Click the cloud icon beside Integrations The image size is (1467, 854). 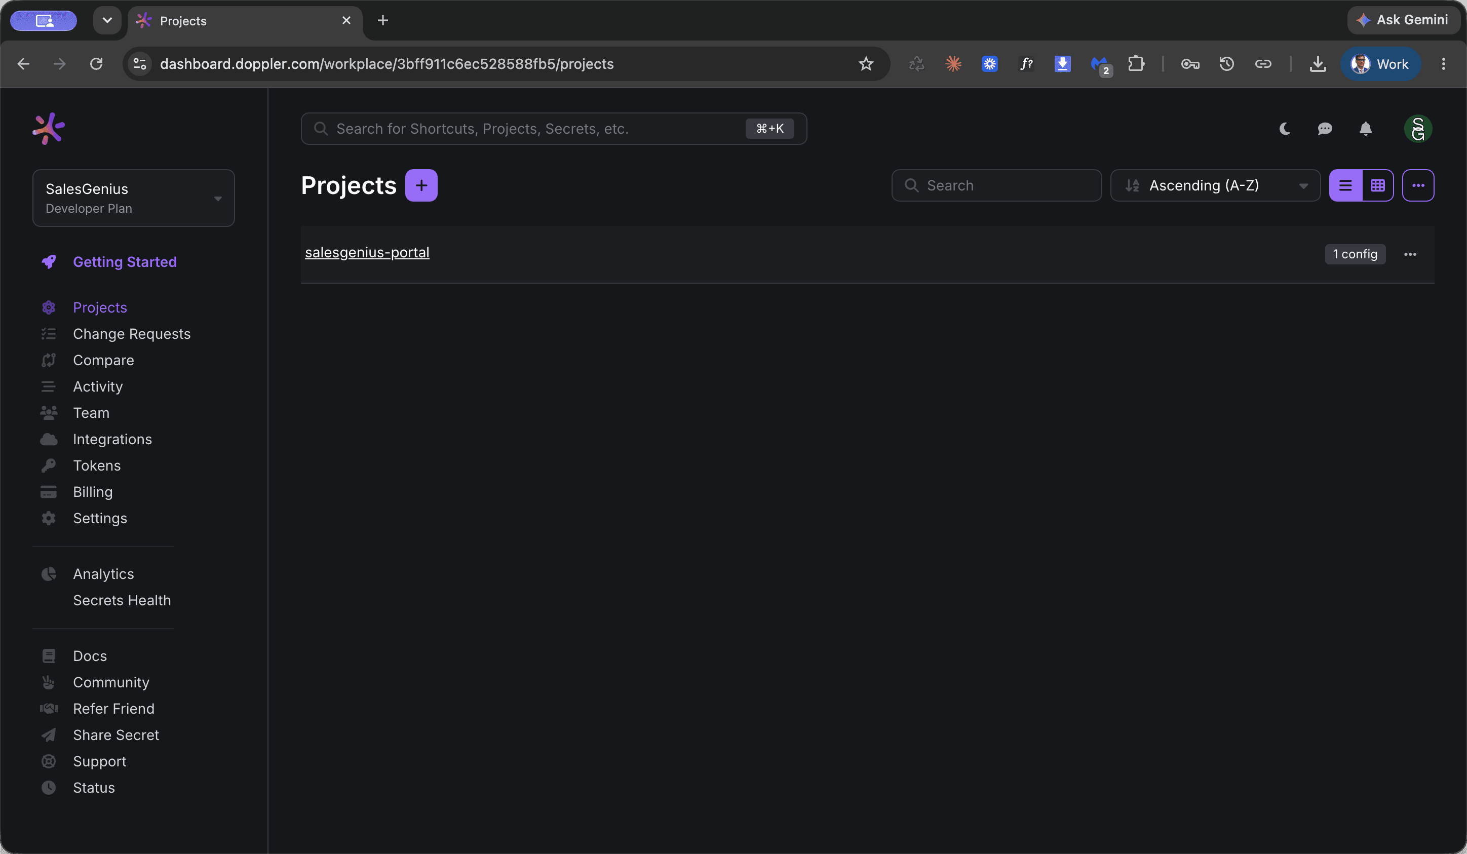pos(49,440)
